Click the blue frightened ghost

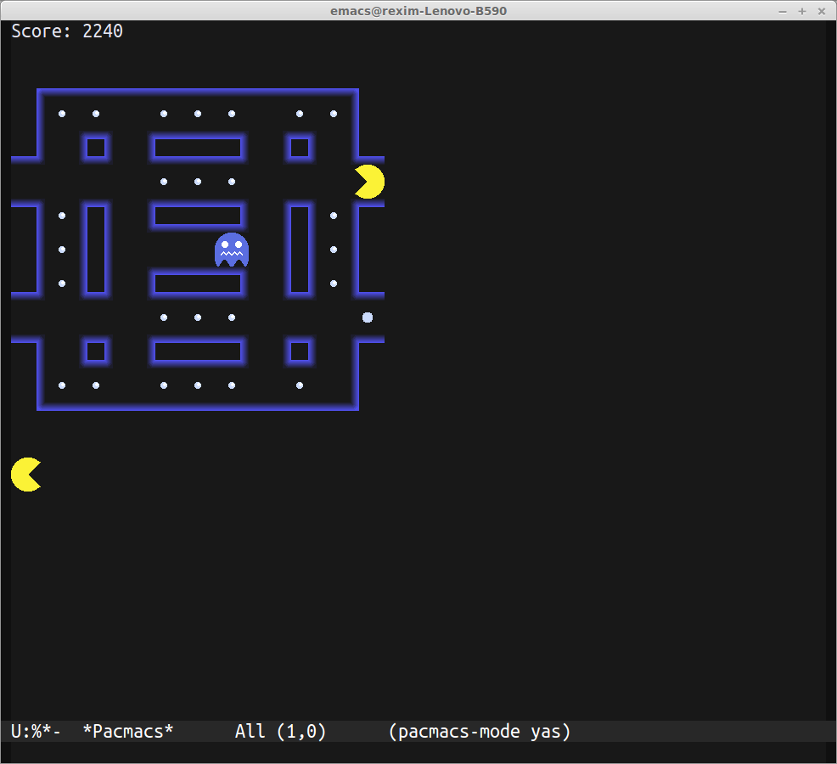tap(232, 250)
